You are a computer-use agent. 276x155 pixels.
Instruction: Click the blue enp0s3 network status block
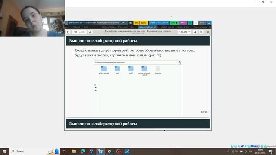click(x=159, y=23)
